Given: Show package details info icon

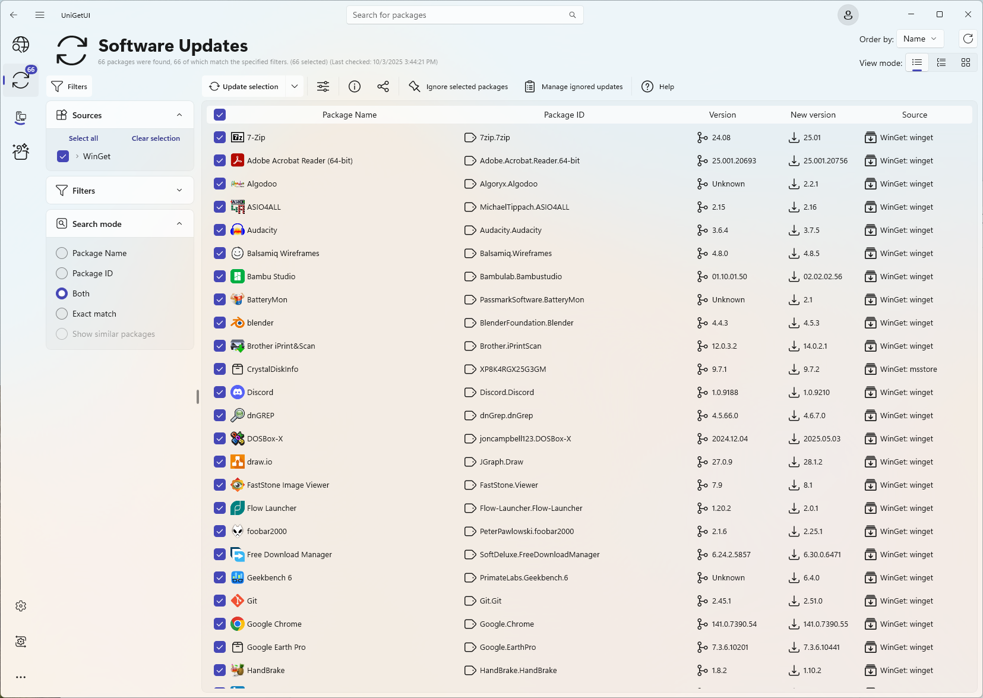Looking at the screenshot, I should 355,87.
